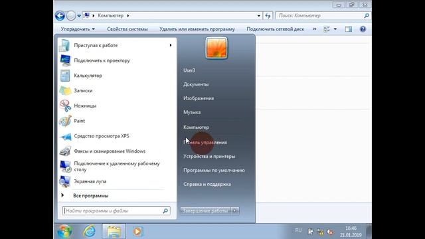Click the change view icon

[x=327, y=29]
